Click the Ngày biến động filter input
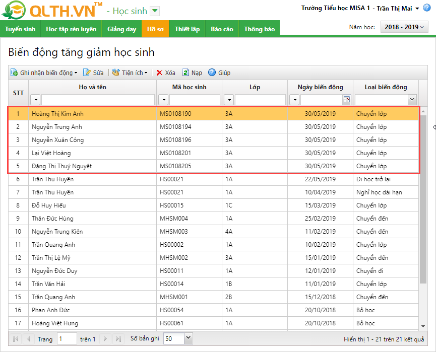The image size is (436, 352). [322, 100]
